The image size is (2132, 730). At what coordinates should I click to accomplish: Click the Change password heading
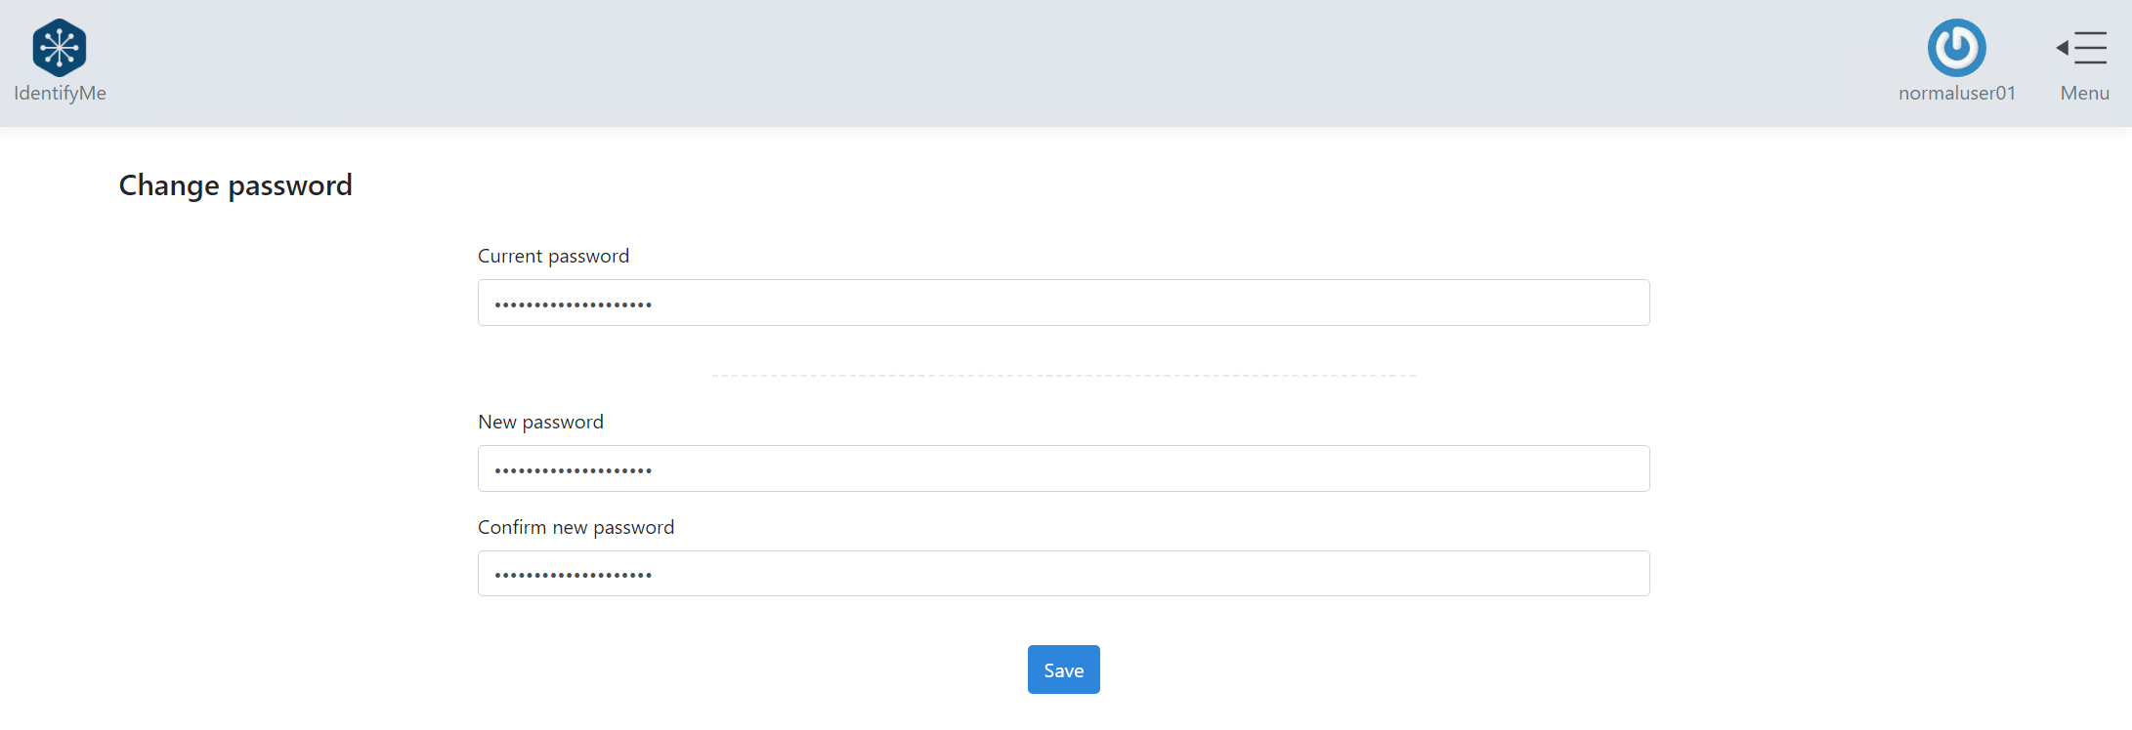[235, 185]
